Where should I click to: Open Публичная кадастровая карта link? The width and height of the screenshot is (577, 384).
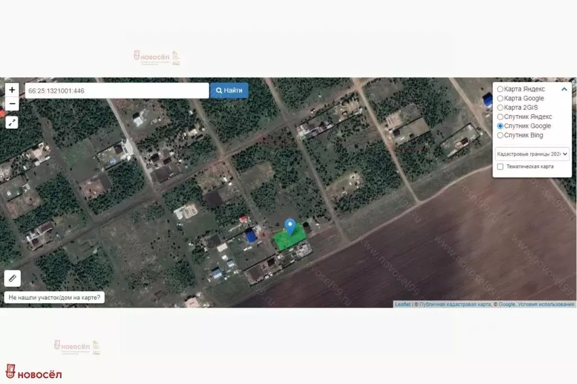pyautogui.click(x=455, y=304)
